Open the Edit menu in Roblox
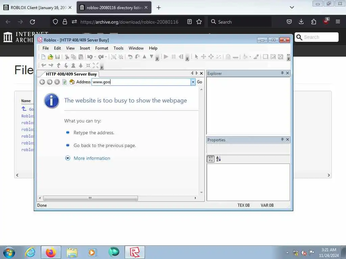Screen dimensions: 346x259 57,48
